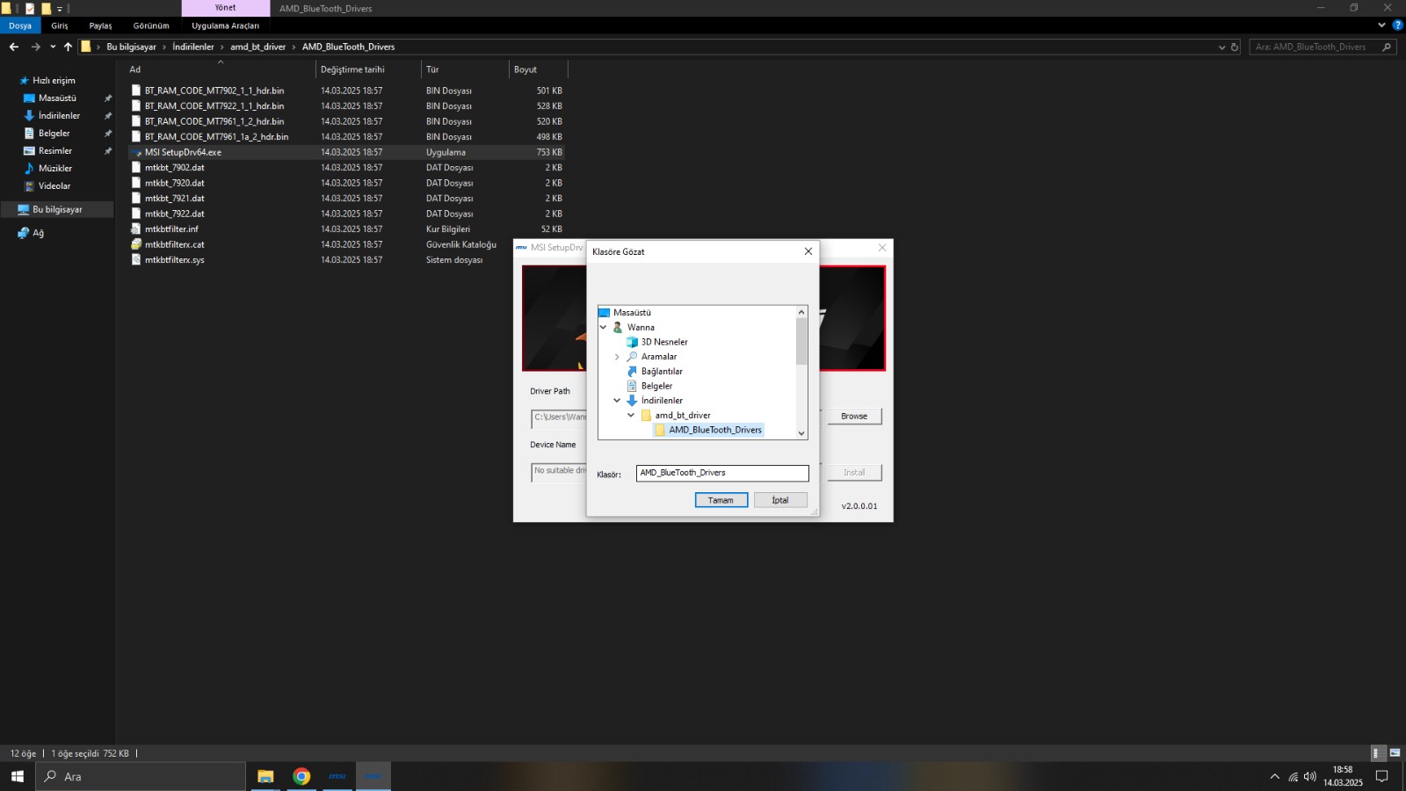The height and width of the screenshot is (791, 1406).
Task: Go up one folder level
Action: (x=68, y=47)
